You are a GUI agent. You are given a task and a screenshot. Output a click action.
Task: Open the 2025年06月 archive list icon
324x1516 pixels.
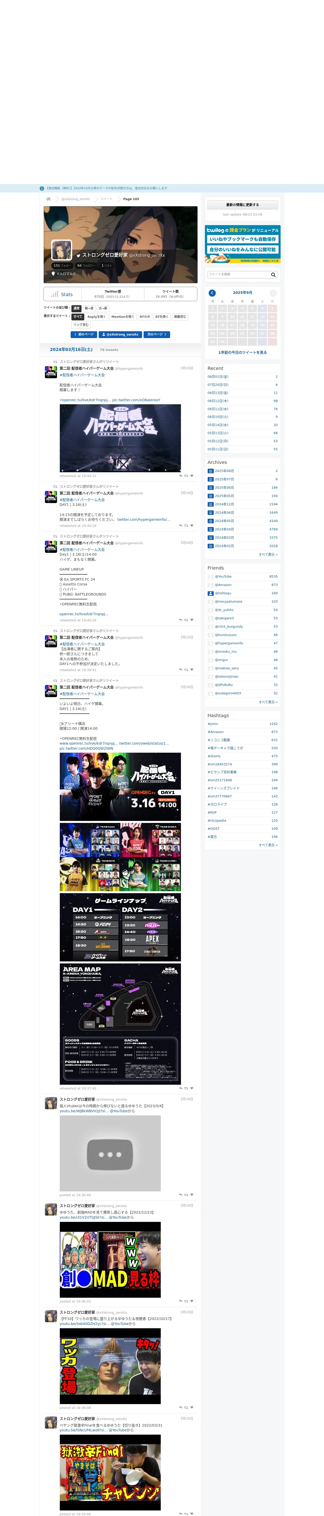[x=210, y=487]
